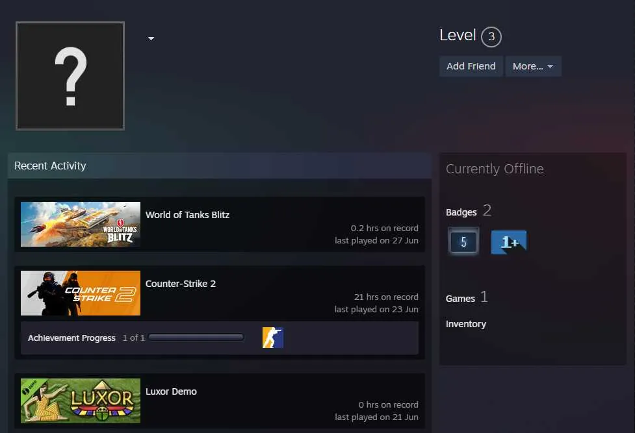The width and height of the screenshot is (635, 433).
Task: Click the badges count number 2
Action: point(487,210)
